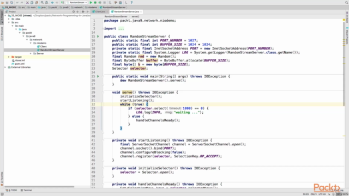Toggle the Structure side tool window

pyautogui.click(x=2, y=33)
